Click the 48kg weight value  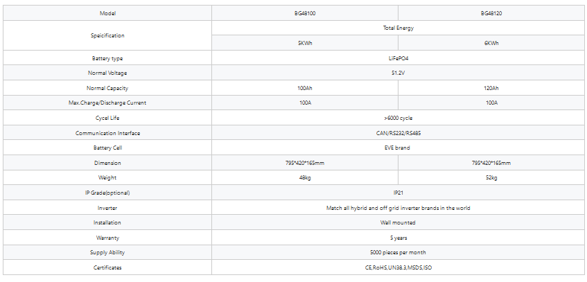(304, 177)
